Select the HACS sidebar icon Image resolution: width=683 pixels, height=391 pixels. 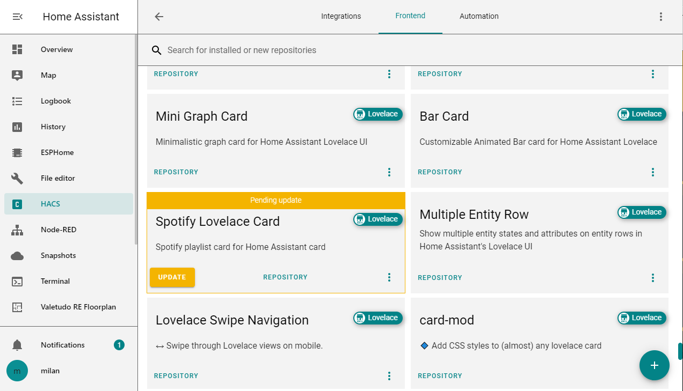[17, 204]
